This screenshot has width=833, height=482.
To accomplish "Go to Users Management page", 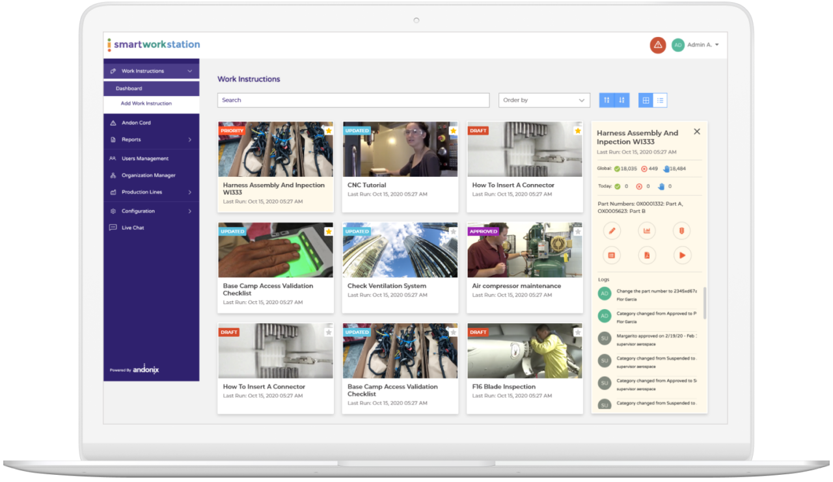I will (x=144, y=159).
